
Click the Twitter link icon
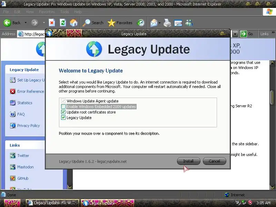tap(13, 156)
